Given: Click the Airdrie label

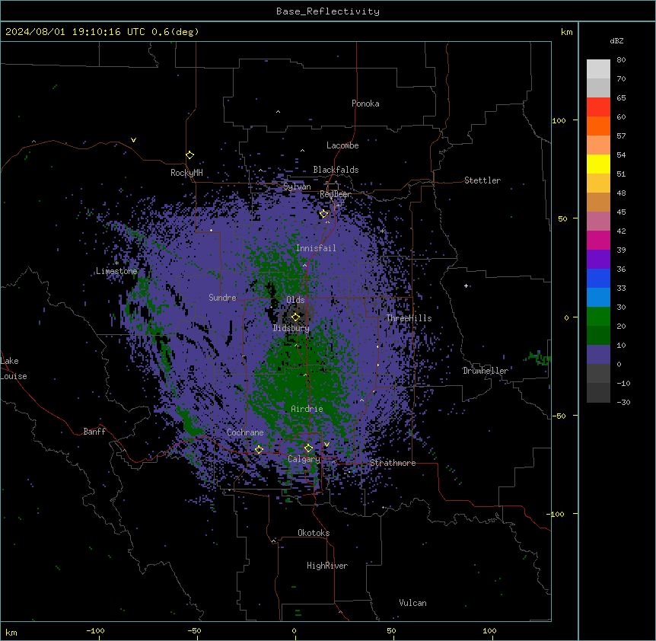Looking at the screenshot, I should (x=307, y=409).
